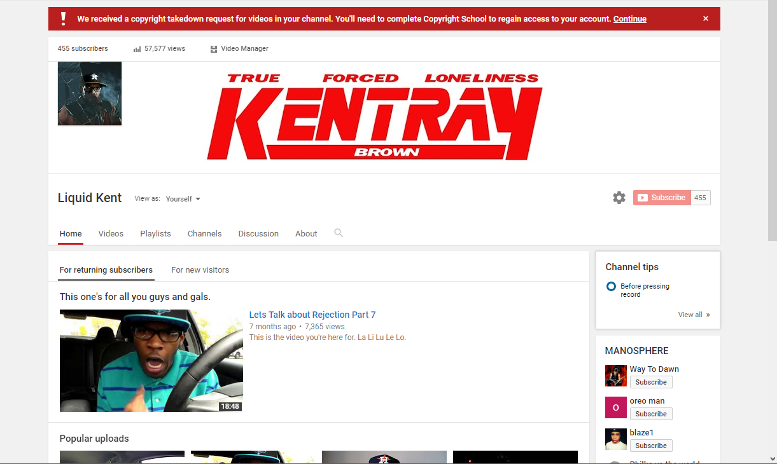Image resolution: width=777 pixels, height=464 pixels.
Task: Click the 'Popular uploads' section heading
Action: pos(94,439)
